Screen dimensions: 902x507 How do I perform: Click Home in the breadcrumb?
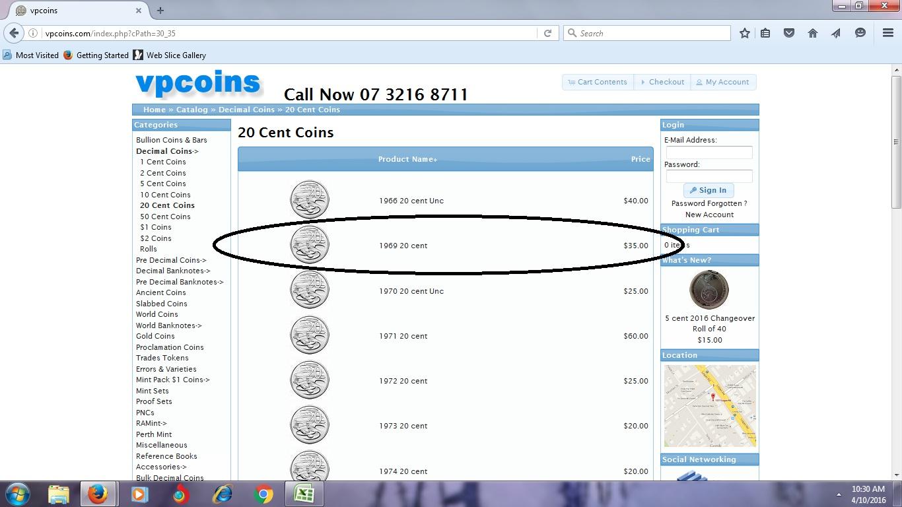click(x=155, y=110)
